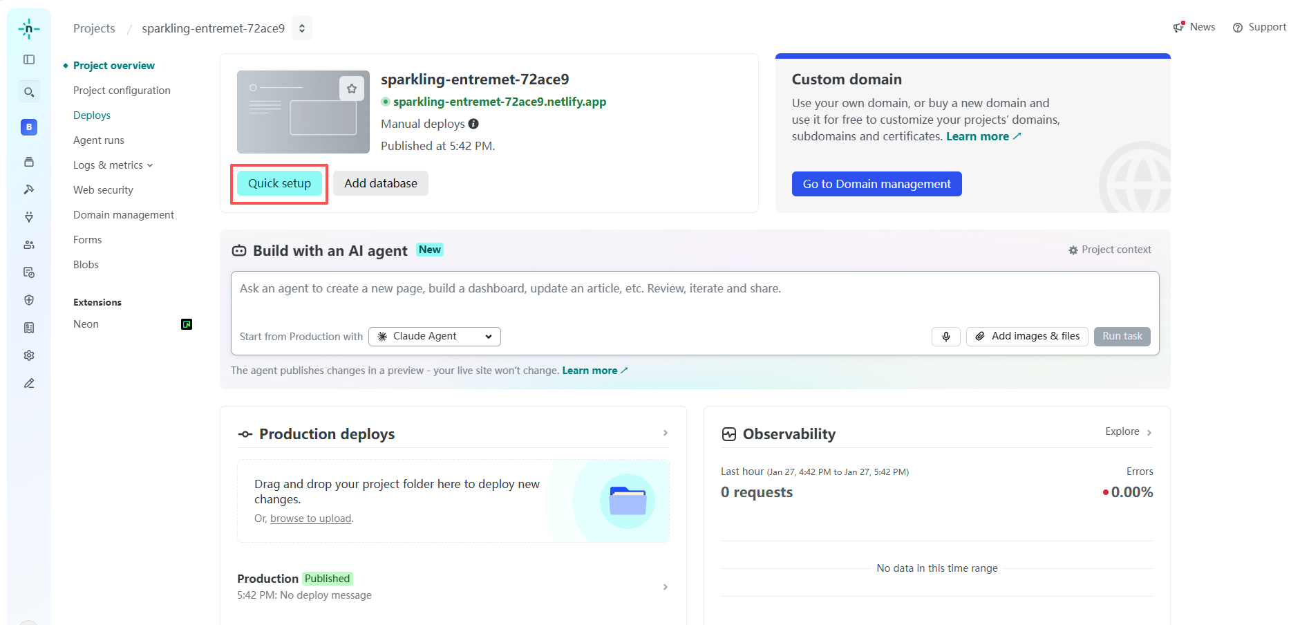The height and width of the screenshot is (625, 1291).
Task: Open Blobs page
Action: point(86,265)
